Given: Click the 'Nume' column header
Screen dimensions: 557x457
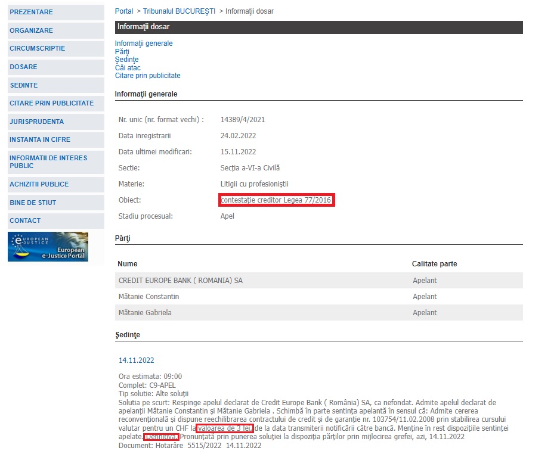Looking at the screenshot, I should pos(127,264).
